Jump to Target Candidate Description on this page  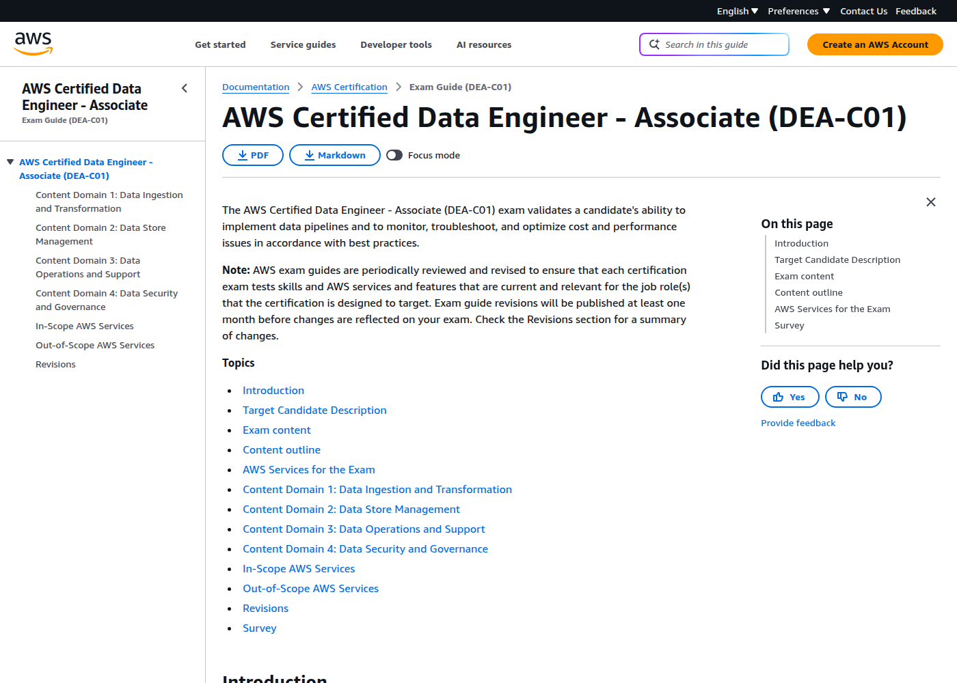pos(837,260)
